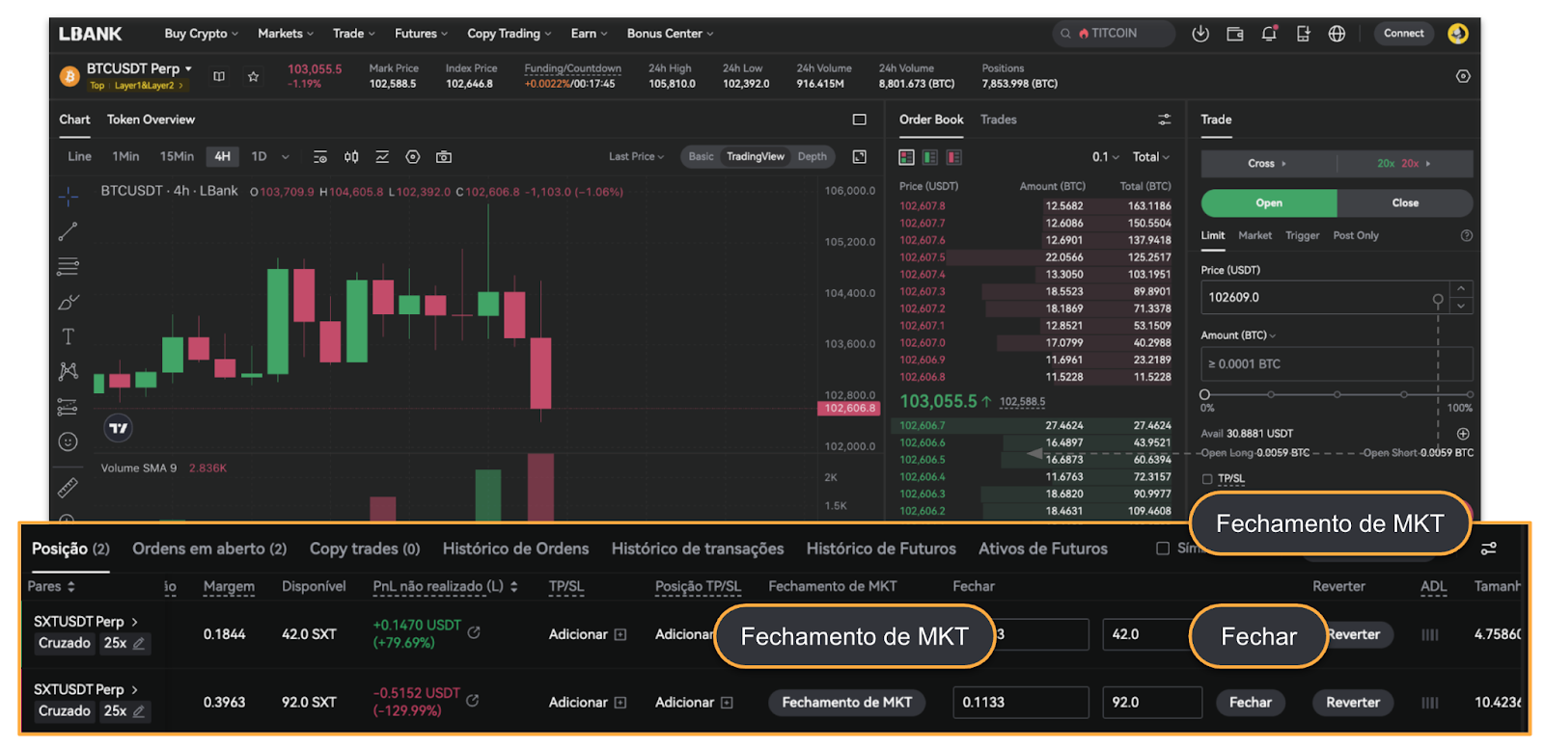Switch chart mode to Basic
Screen dimensions: 1544x749
click(702, 156)
